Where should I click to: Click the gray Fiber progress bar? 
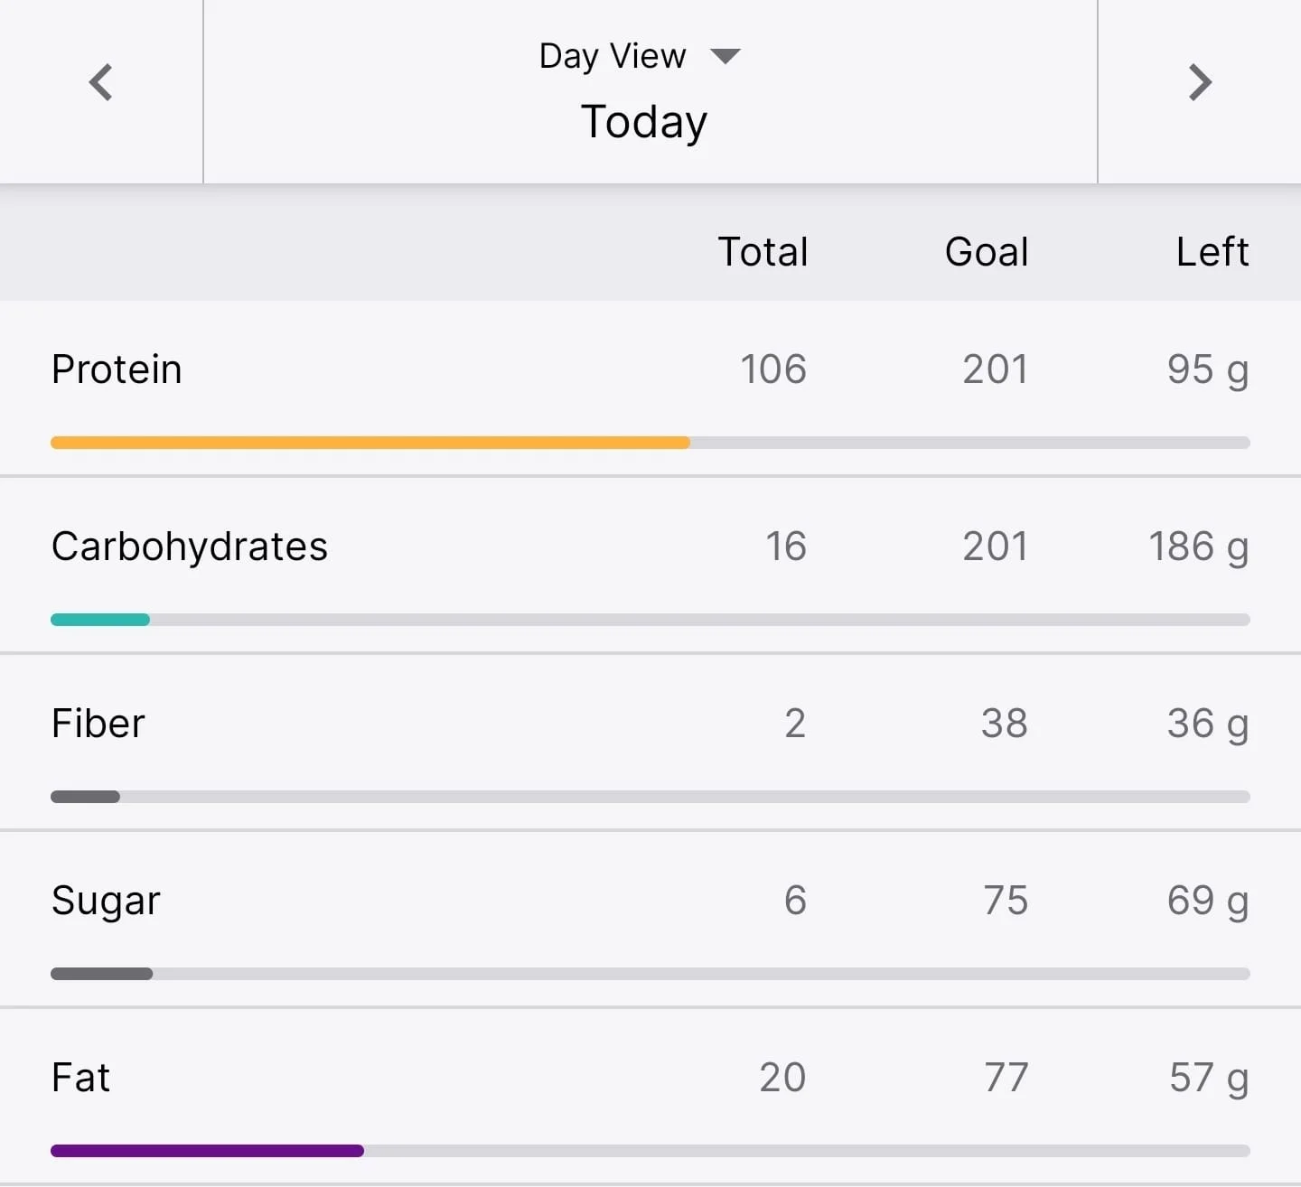(x=85, y=797)
